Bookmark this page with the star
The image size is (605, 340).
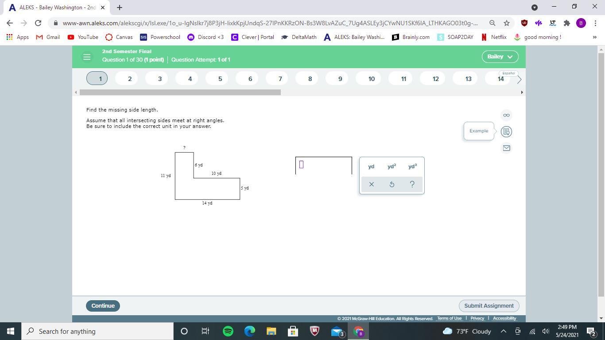(x=506, y=23)
